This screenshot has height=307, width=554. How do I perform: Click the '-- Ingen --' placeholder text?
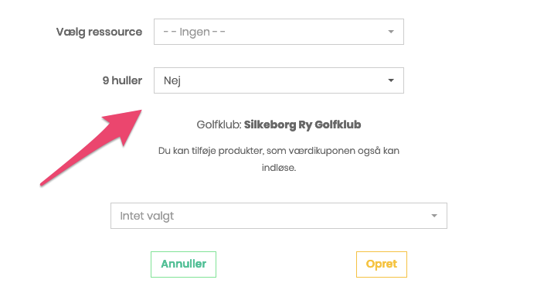194,32
